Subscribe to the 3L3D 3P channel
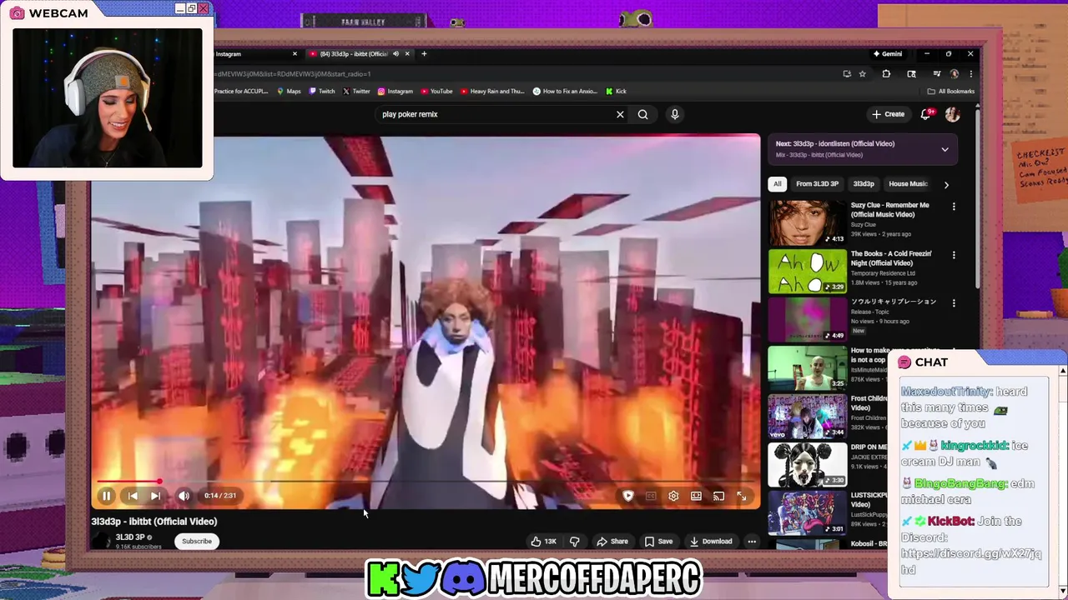The width and height of the screenshot is (1068, 600). pos(197,542)
